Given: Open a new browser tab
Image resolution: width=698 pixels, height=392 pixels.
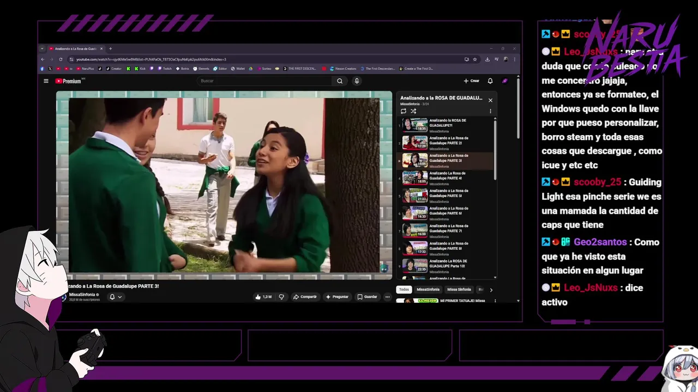Looking at the screenshot, I should click(x=110, y=48).
